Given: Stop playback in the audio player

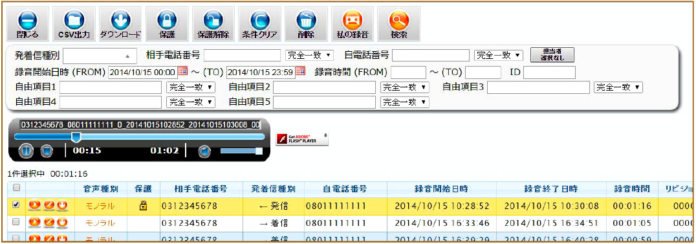Looking at the screenshot, I should pos(46,151).
